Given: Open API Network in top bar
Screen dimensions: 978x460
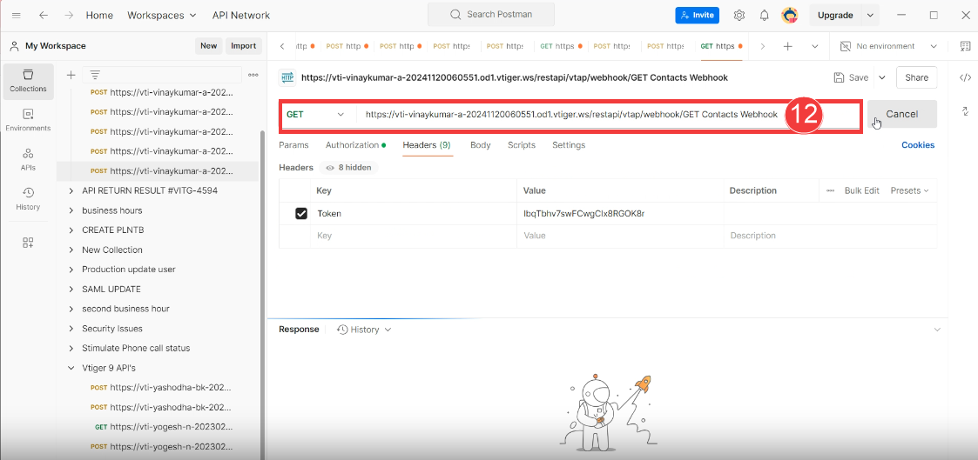Looking at the screenshot, I should (241, 15).
